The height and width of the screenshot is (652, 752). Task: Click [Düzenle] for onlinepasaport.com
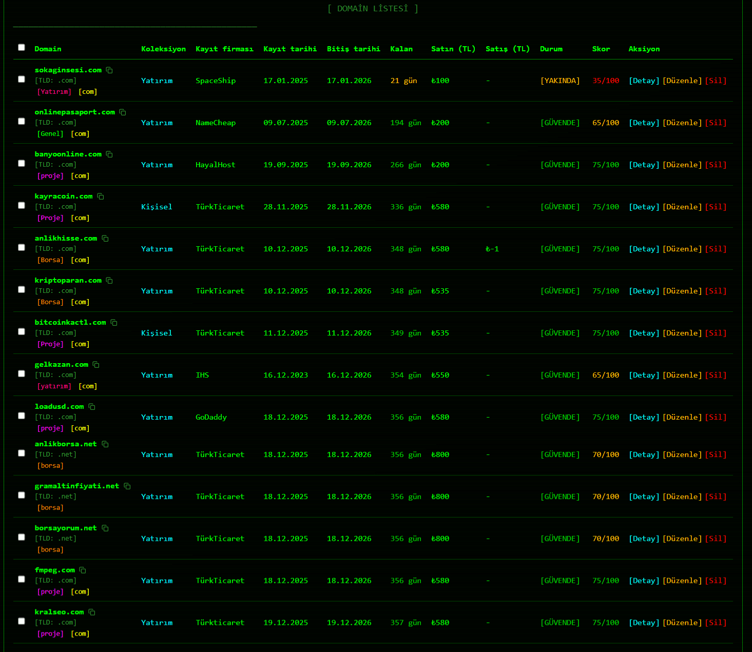tap(682, 123)
